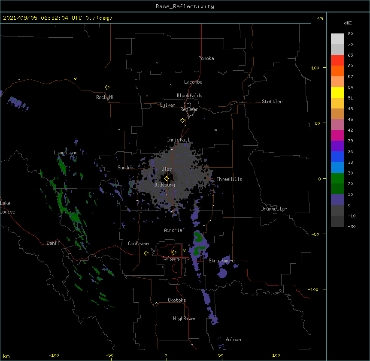Select the dark orange 57-60 dBZ swatch
The height and width of the screenshot is (361, 370).
(337, 71)
